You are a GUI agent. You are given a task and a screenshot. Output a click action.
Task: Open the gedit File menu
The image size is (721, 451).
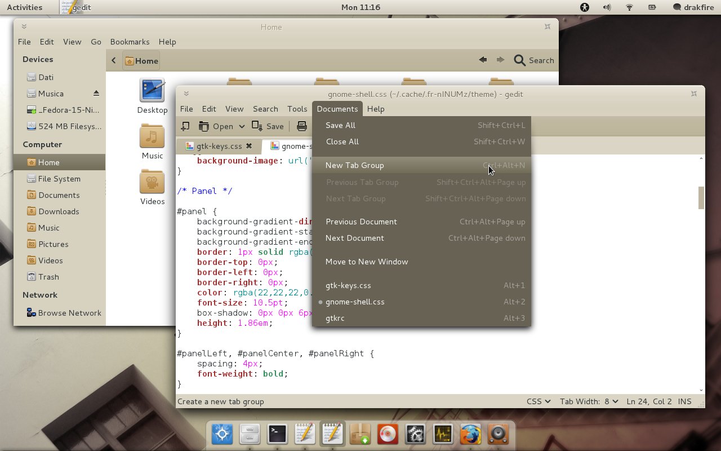tap(186, 109)
